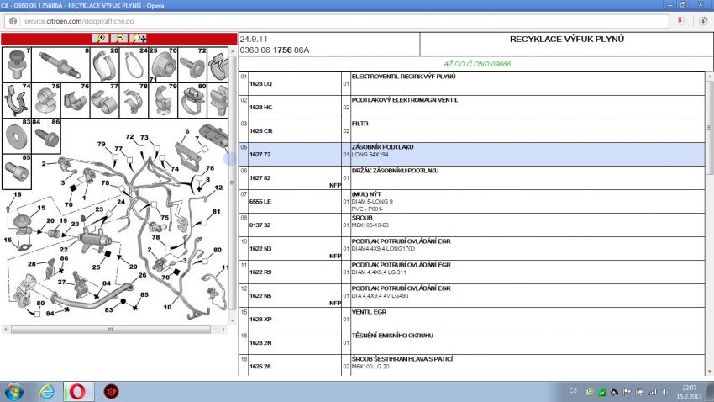The height and width of the screenshot is (402, 714).
Task: Select clip thumbnail number 74
Action: 17,100
